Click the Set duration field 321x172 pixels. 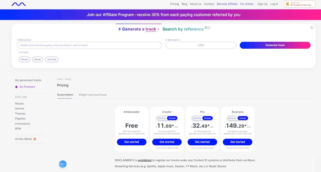point(201,45)
